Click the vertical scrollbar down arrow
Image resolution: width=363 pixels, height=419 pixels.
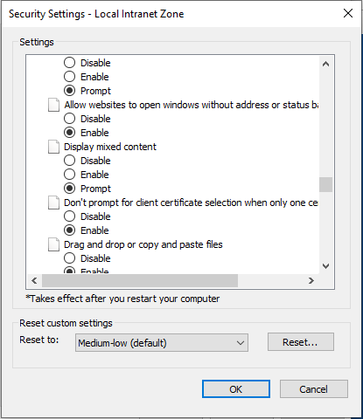tap(326, 265)
